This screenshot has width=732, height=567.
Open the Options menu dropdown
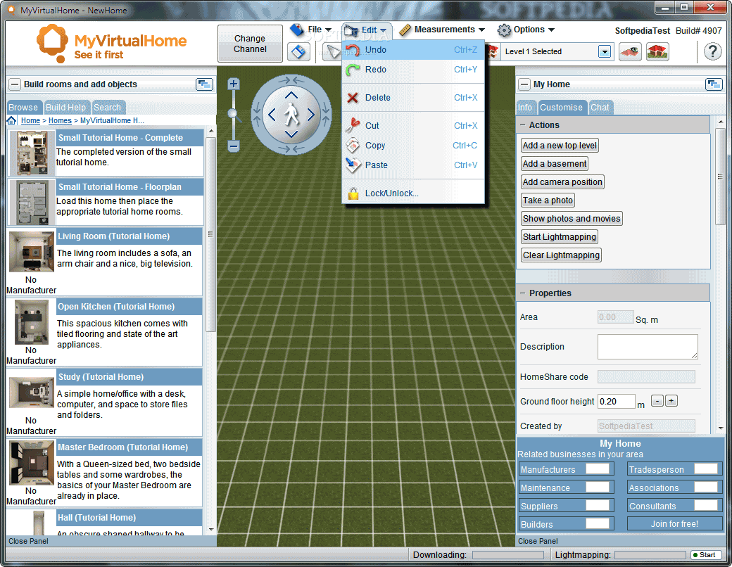click(x=526, y=30)
